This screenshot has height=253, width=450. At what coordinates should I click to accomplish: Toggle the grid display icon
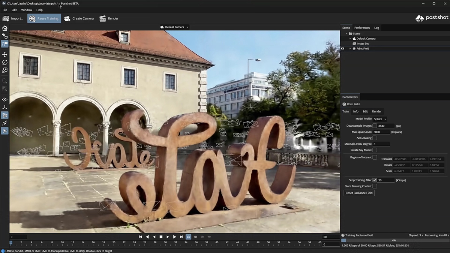pyautogui.click(x=5, y=100)
